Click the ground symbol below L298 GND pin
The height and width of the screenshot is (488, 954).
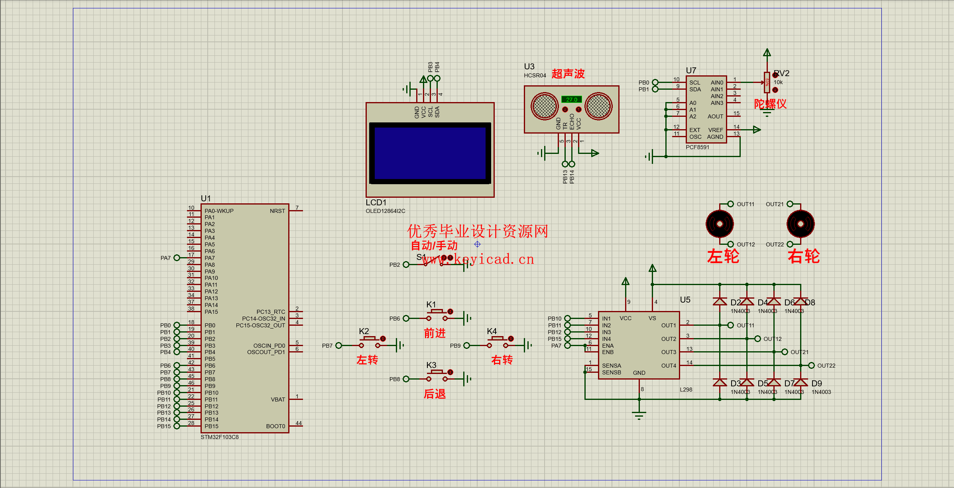click(639, 415)
